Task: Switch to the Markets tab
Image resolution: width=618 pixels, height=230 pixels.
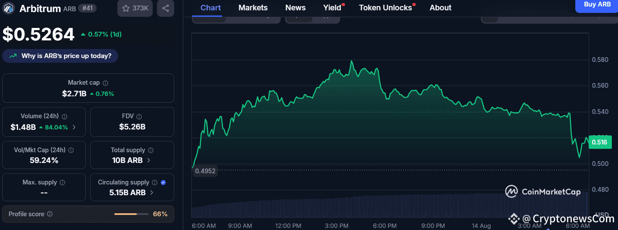Action: pos(253,8)
